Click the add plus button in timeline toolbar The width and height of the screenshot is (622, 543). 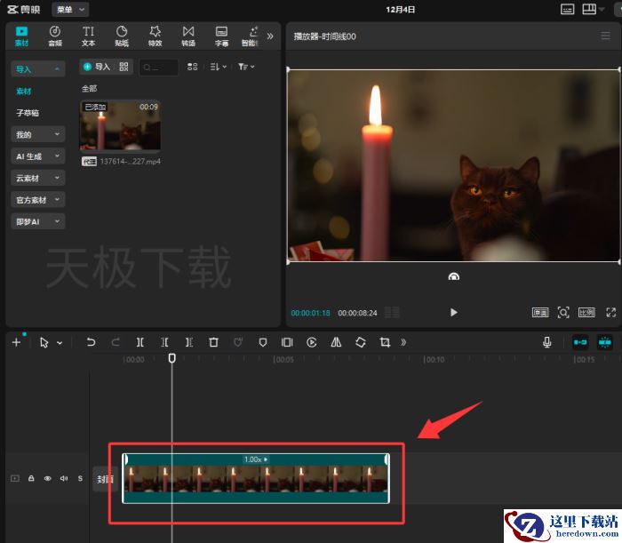16,342
